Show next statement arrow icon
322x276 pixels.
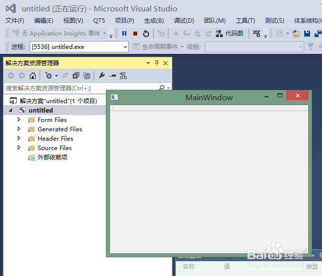[x=175, y=34]
